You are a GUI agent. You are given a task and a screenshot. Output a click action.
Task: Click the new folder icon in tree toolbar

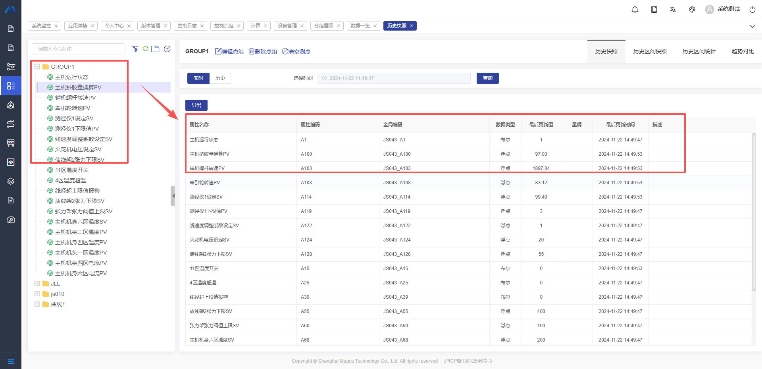pos(156,48)
